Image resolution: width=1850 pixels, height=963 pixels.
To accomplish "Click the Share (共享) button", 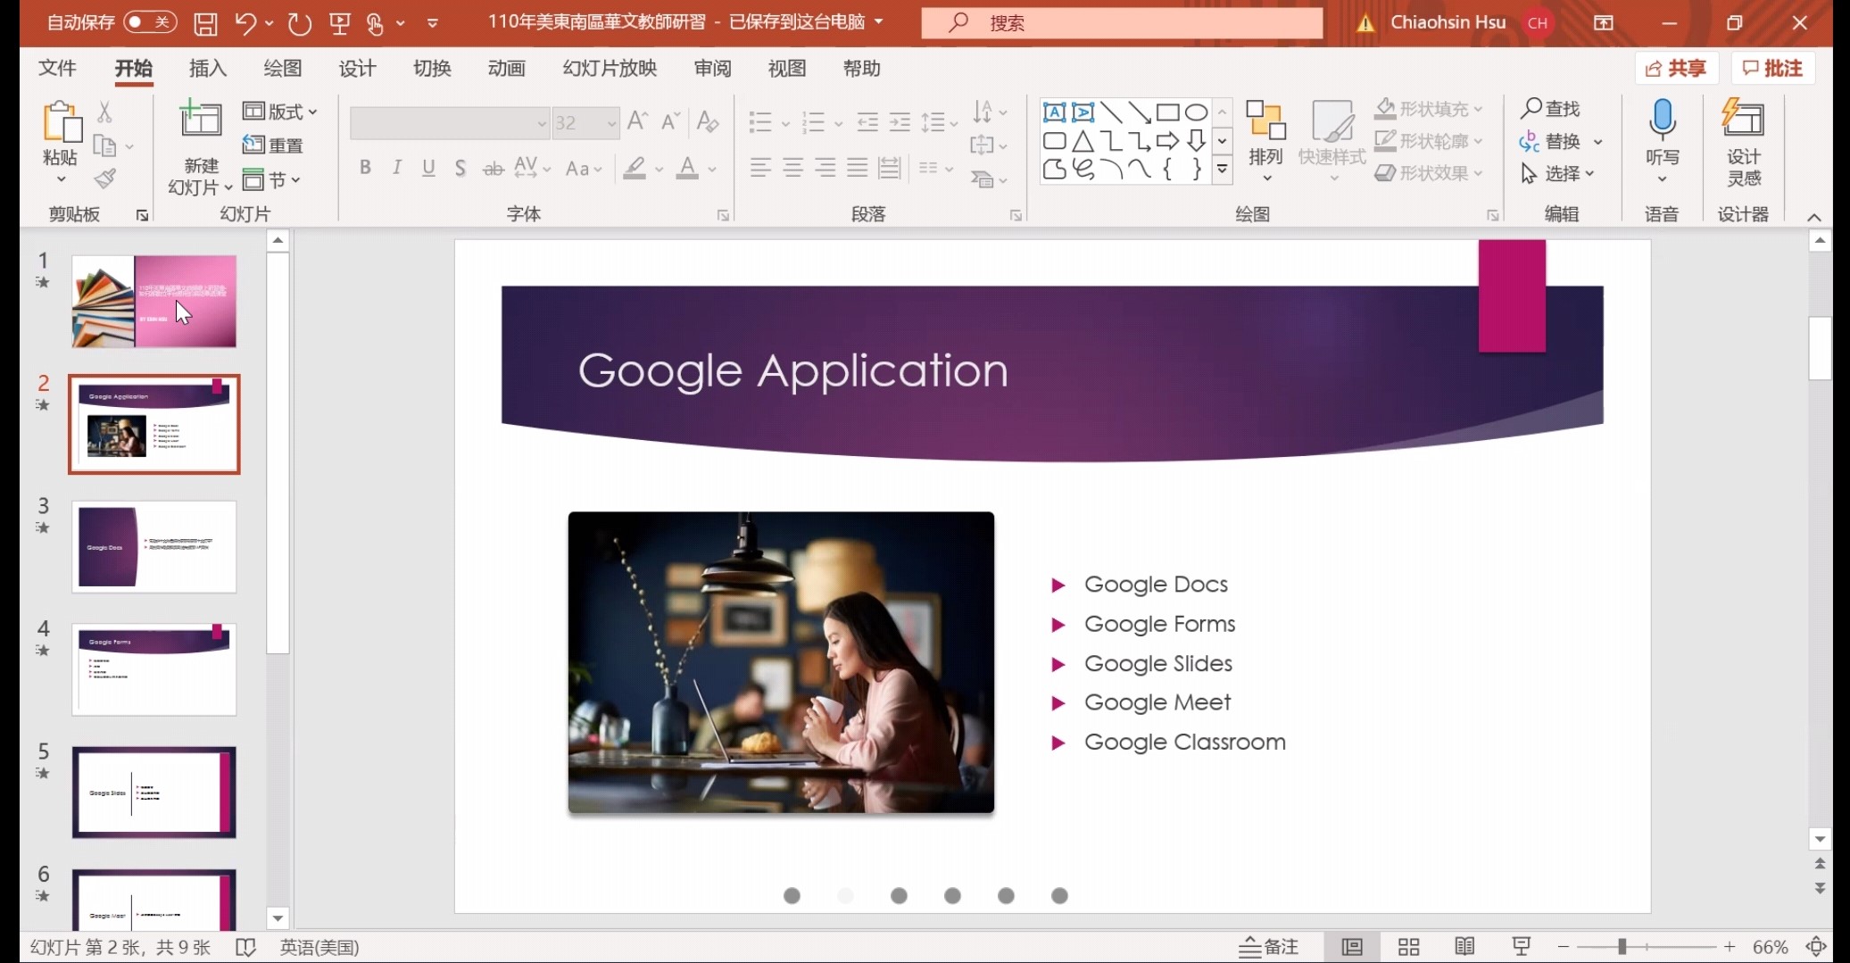I will click(1676, 69).
